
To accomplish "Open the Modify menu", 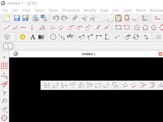I will [90, 10].
